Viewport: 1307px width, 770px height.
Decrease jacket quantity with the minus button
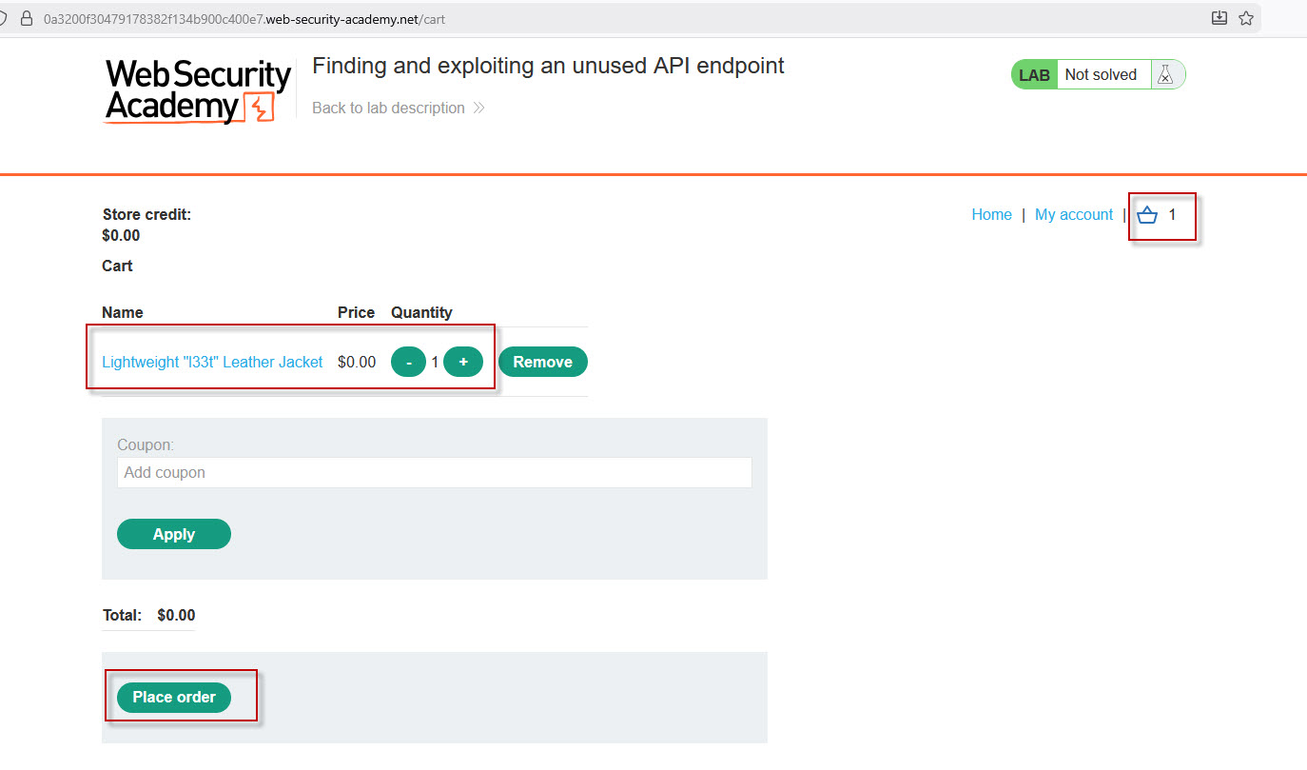click(408, 362)
